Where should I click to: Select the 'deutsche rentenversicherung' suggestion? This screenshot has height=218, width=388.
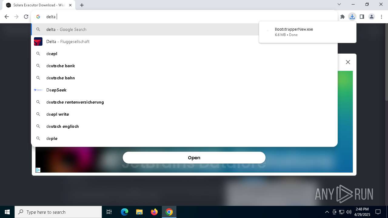pos(184,102)
